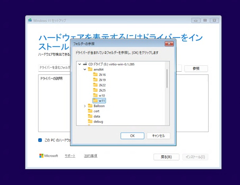Collapse the amd64 folder
The width and height of the screenshot is (240, 185).
(x=84, y=69)
